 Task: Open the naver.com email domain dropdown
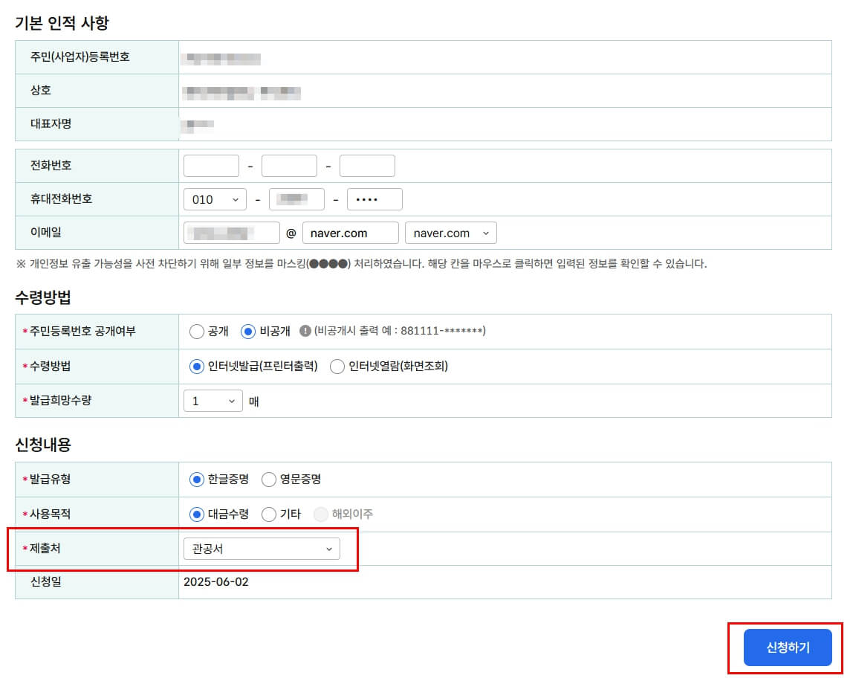pyautogui.click(x=450, y=233)
